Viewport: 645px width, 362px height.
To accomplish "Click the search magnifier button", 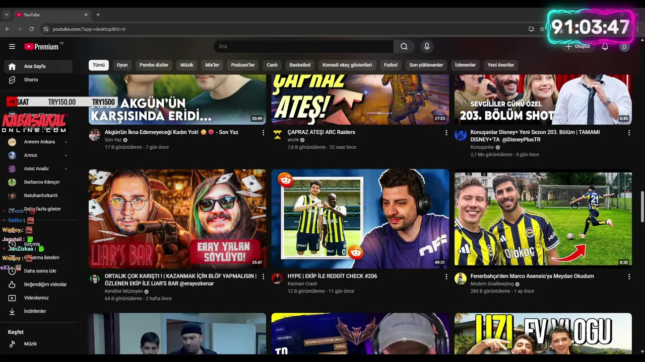I will (x=404, y=46).
